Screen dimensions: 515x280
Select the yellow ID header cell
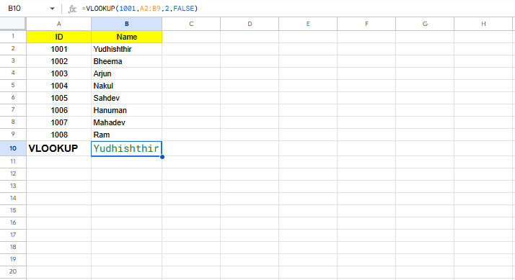coord(59,37)
